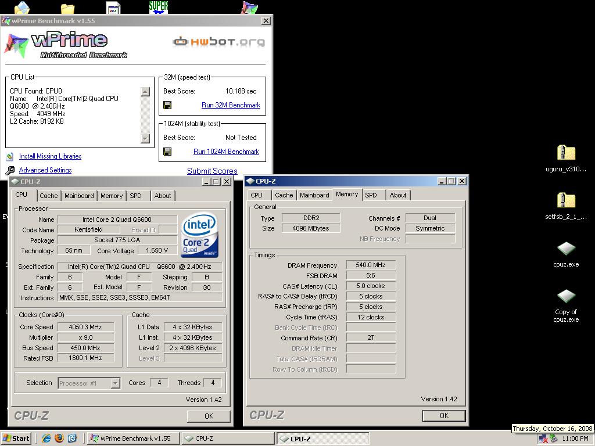Click the hwbot.org logo
595x446 pixels.
(218, 41)
